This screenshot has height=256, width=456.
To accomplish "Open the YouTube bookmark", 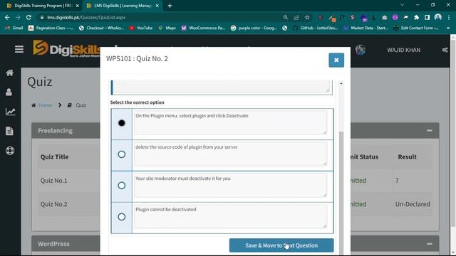I will 141,28.
